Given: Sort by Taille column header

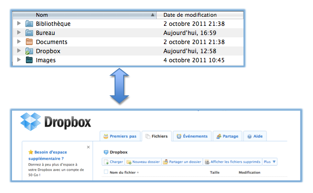Looking at the screenshot, I should point(215,172).
